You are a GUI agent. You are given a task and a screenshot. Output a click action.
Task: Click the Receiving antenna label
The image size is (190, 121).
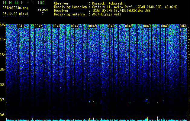[x=69, y=14]
